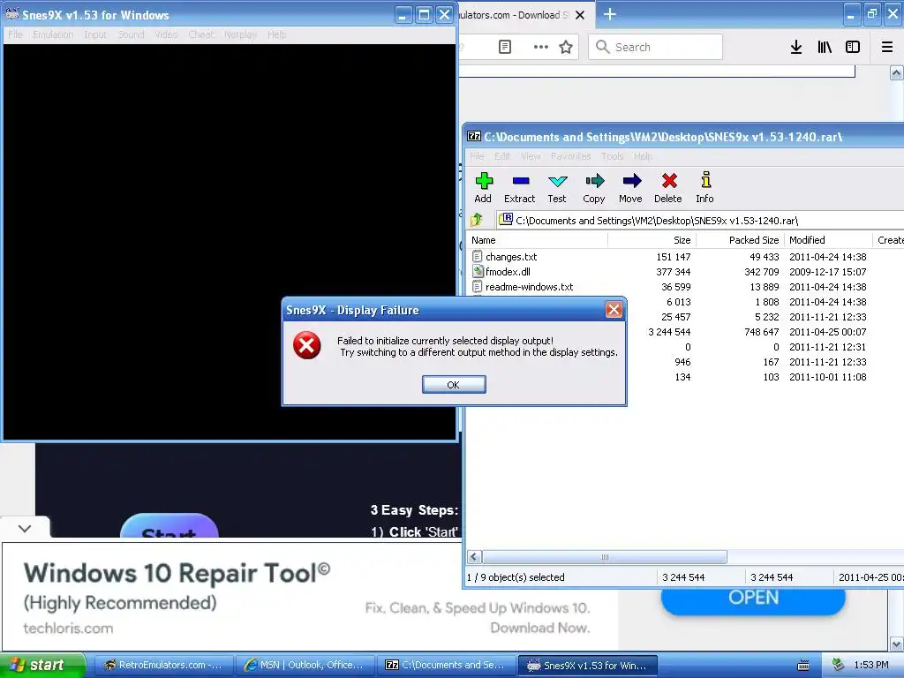This screenshot has width=904, height=678.
Task: Open the Tools menu in 7-Zip
Action: tap(613, 156)
